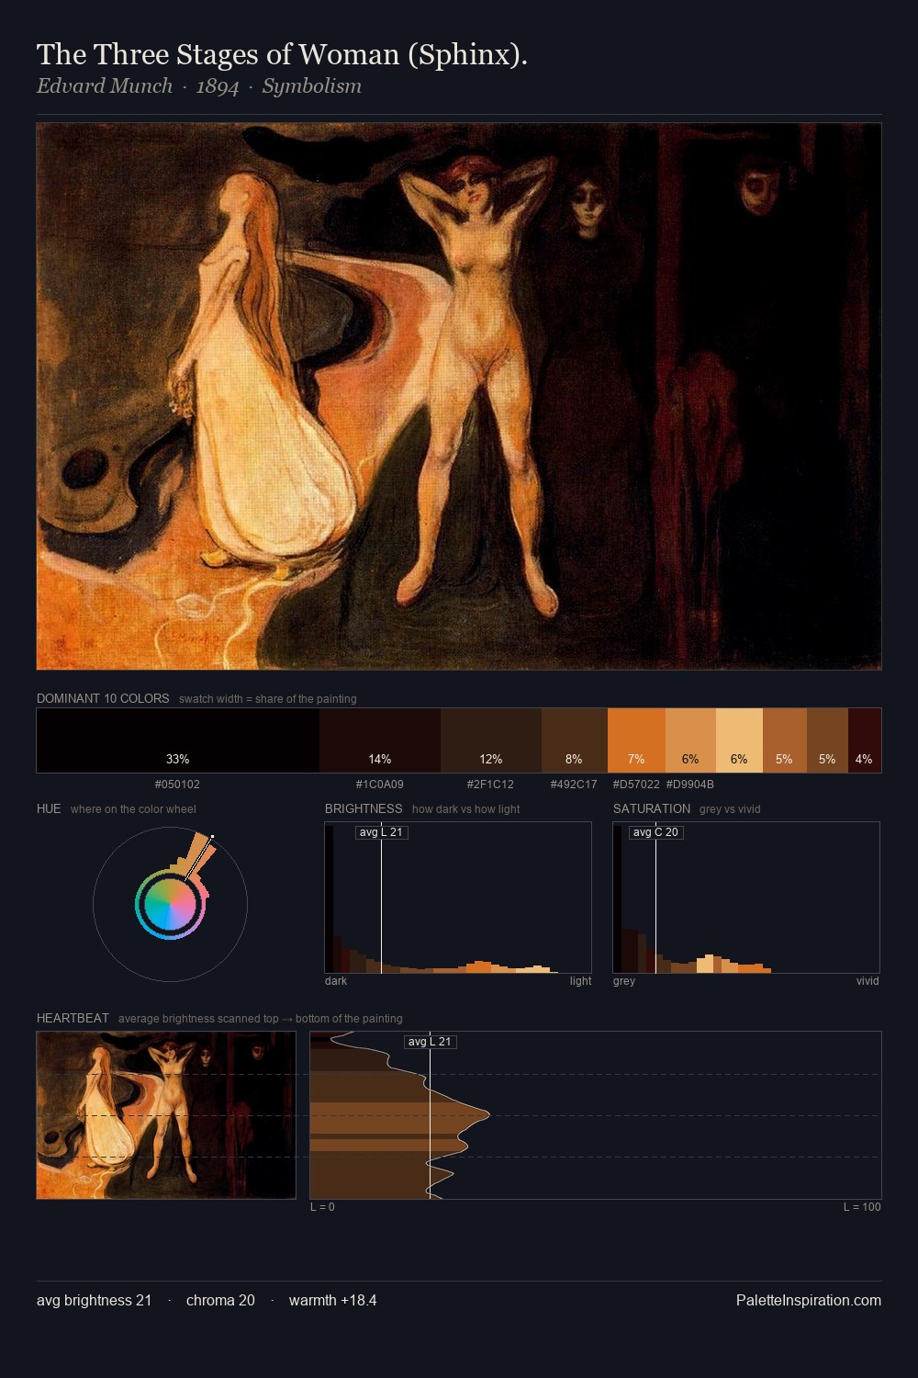The width and height of the screenshot is (918, 1378).
Task: Click the avg L 21 label in brightness chart
Action: coord(382,832)
